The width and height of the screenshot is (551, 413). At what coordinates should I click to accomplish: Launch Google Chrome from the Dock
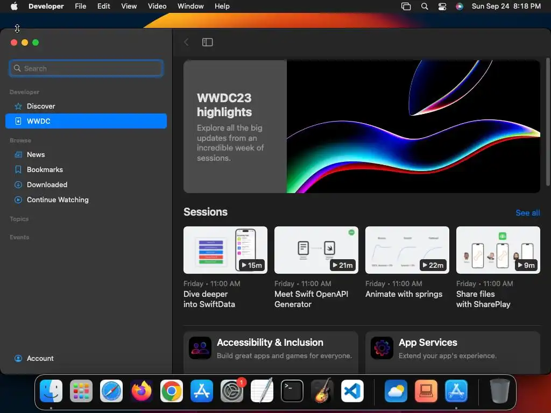pyautogui.click(x=172, y=391)
